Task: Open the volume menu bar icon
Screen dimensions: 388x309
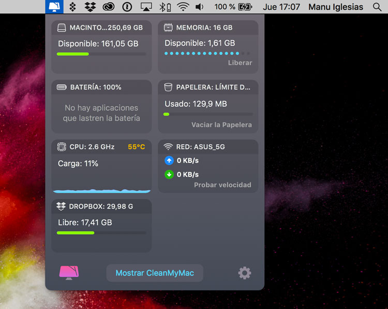Action: pos(200,7)
